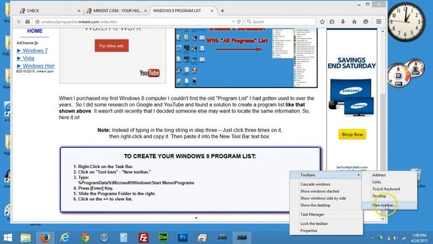Open File Explorer from the taskbar
The height and width of the screenshot is (244, 433).
[26, 238]
